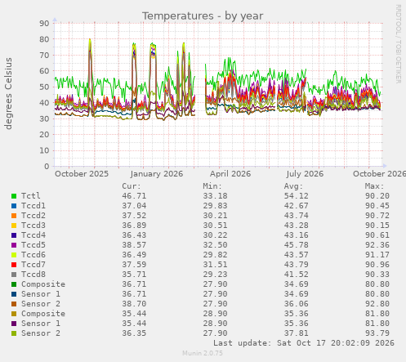Click the 'Min:' column header
This screenshot has width=406, height=362.
212,186
